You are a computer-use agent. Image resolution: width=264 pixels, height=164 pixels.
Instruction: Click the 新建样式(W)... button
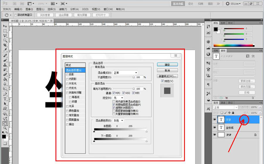[x=167, y=76]
